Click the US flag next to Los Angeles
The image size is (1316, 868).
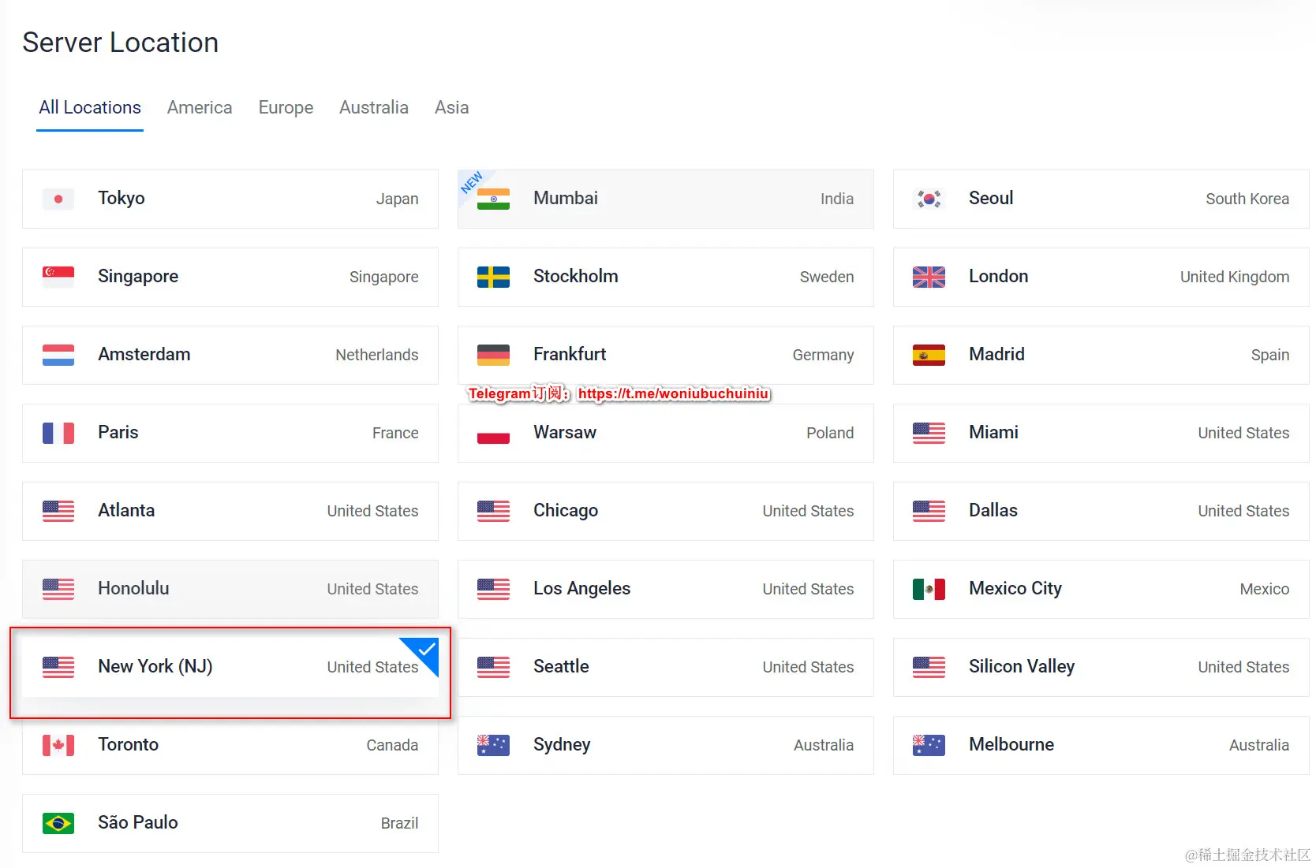coord(494,589)
